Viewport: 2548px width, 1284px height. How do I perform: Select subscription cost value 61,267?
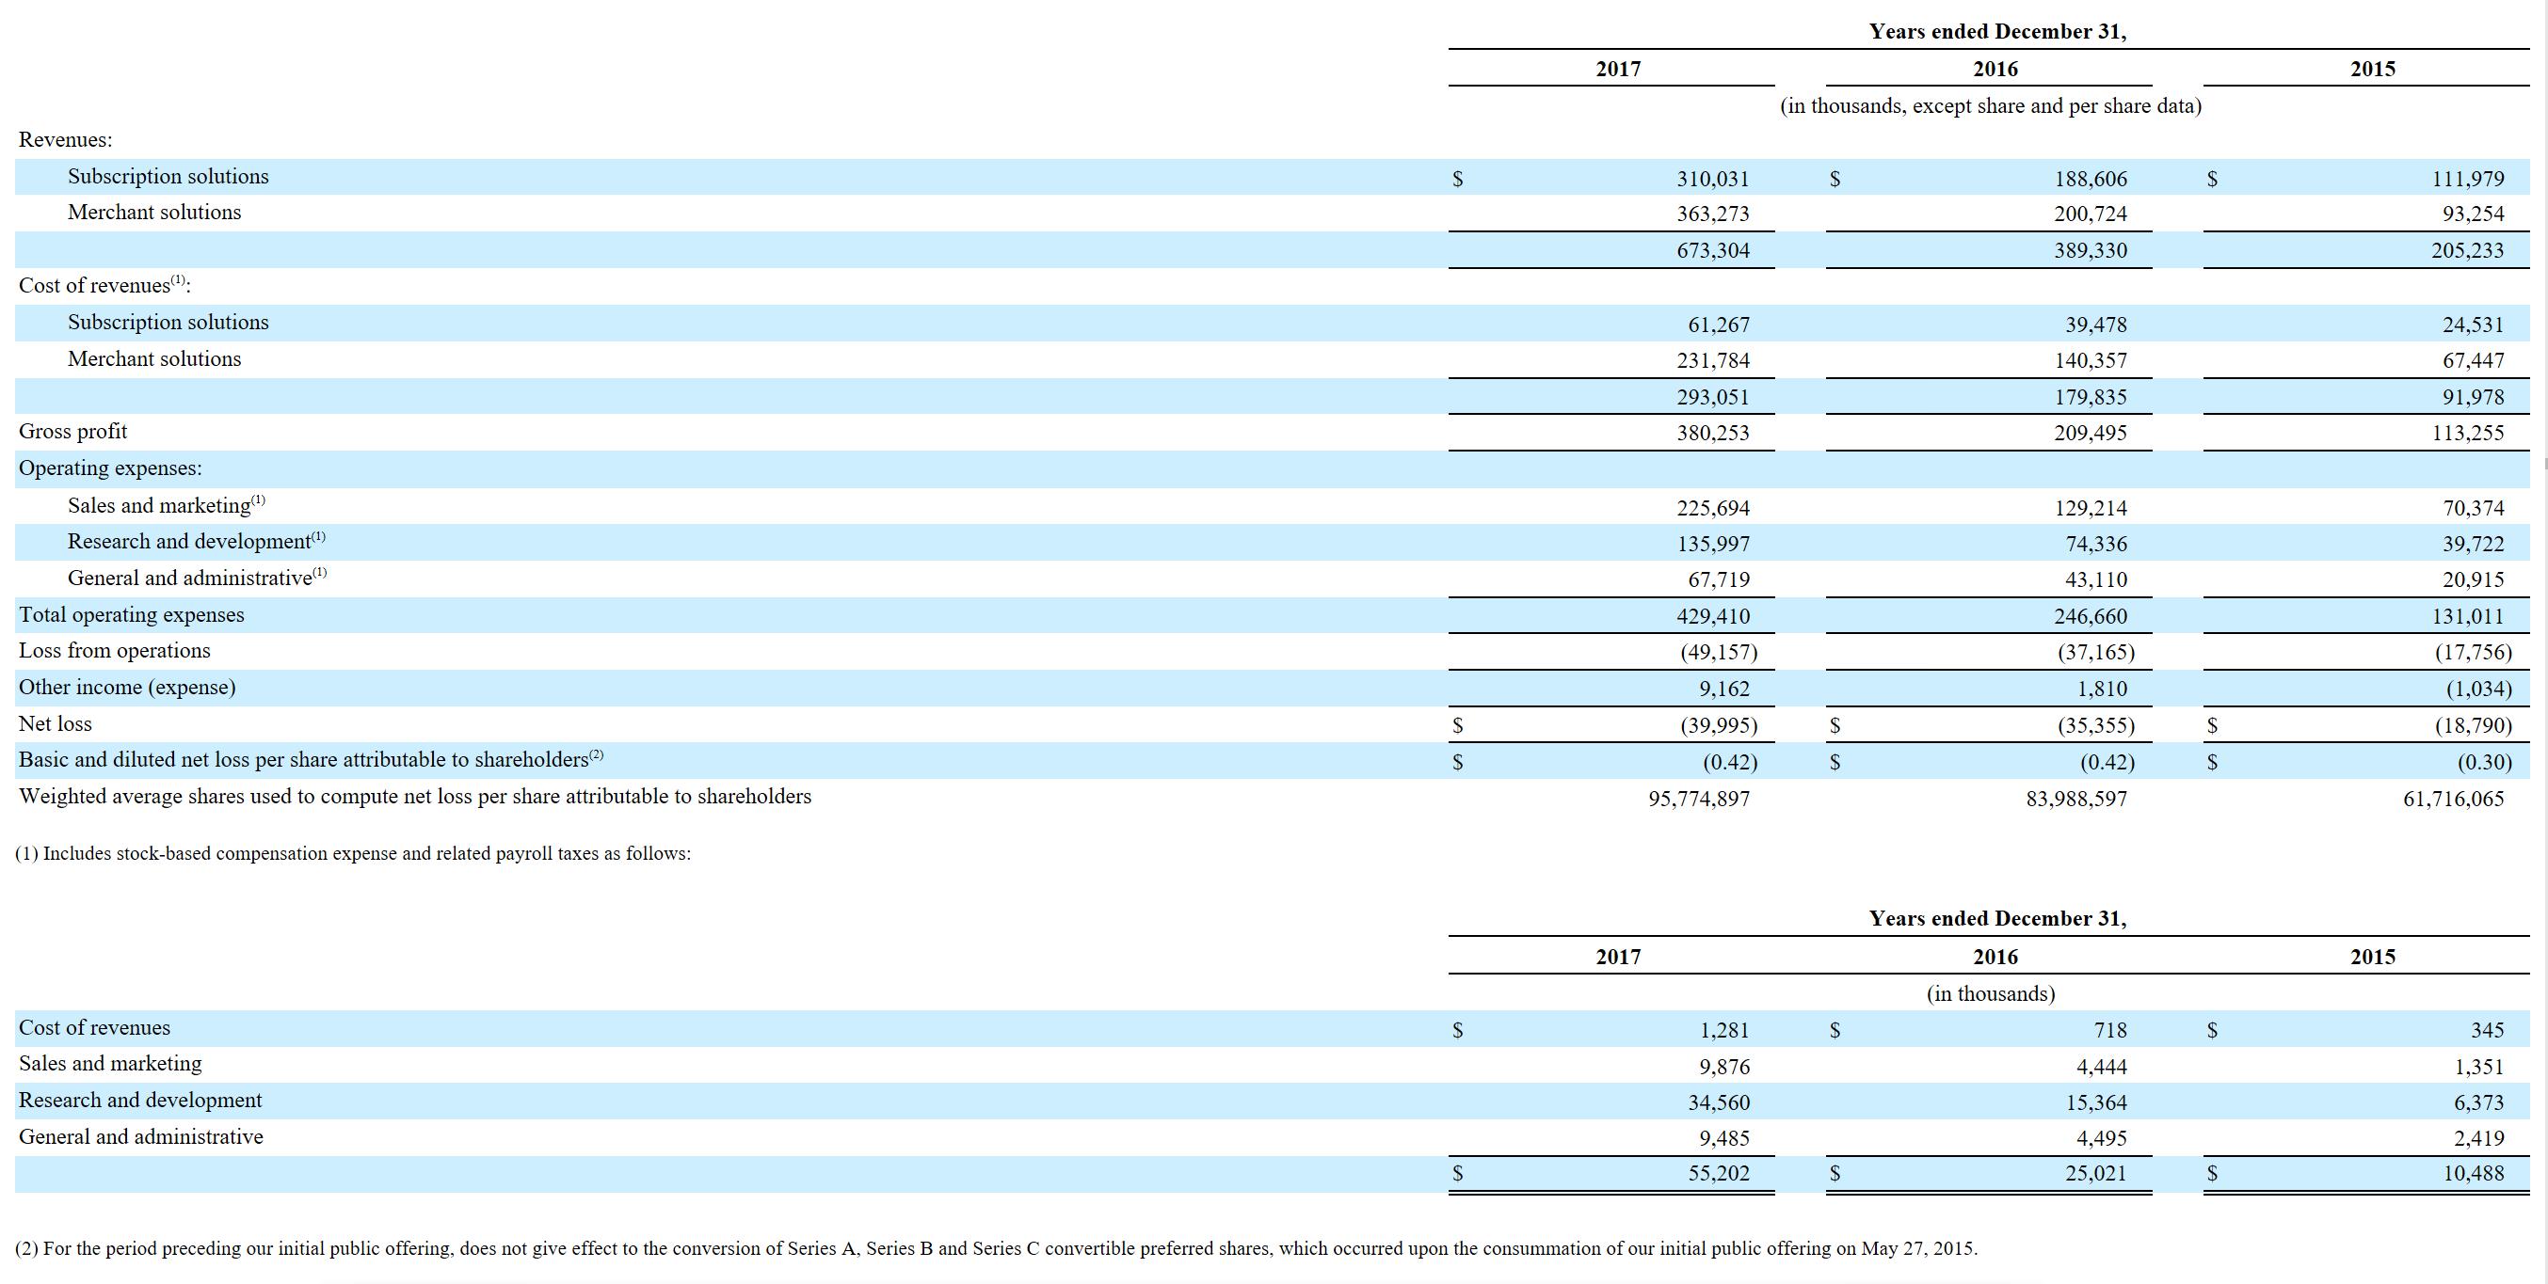pos(1718,325)
